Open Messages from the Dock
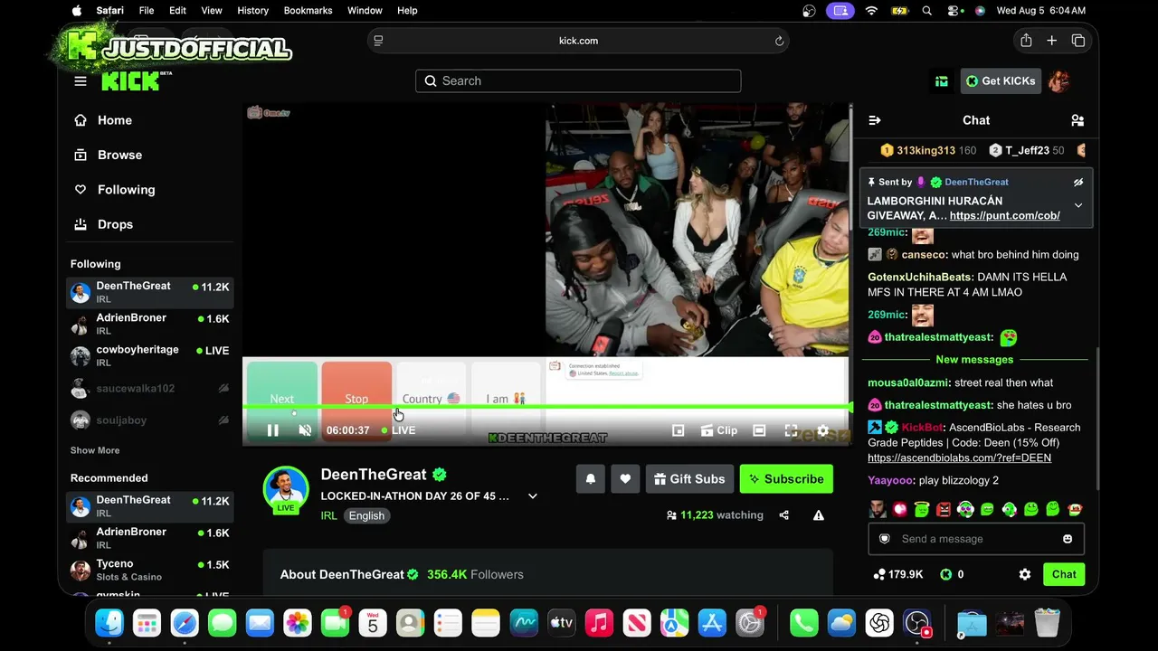 click(222, 623)
